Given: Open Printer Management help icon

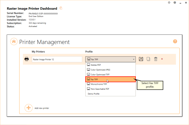Looking at the screenshot, I should click(175, 41).
